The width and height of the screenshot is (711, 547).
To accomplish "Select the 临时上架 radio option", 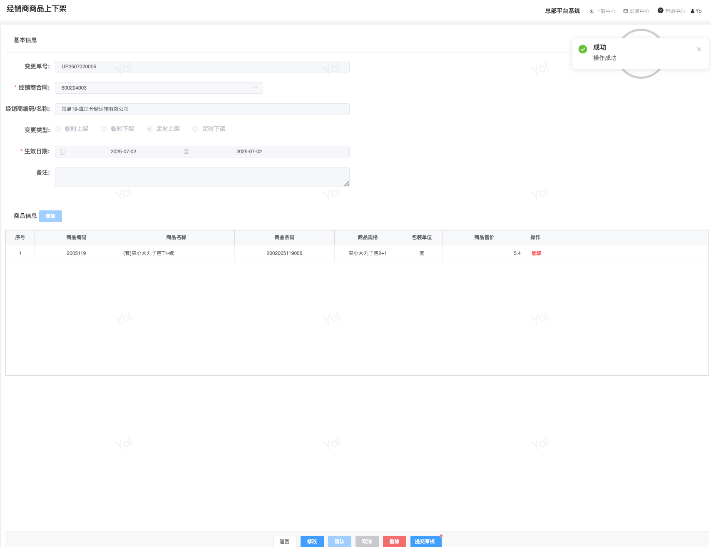I will [x=58, y=129].
